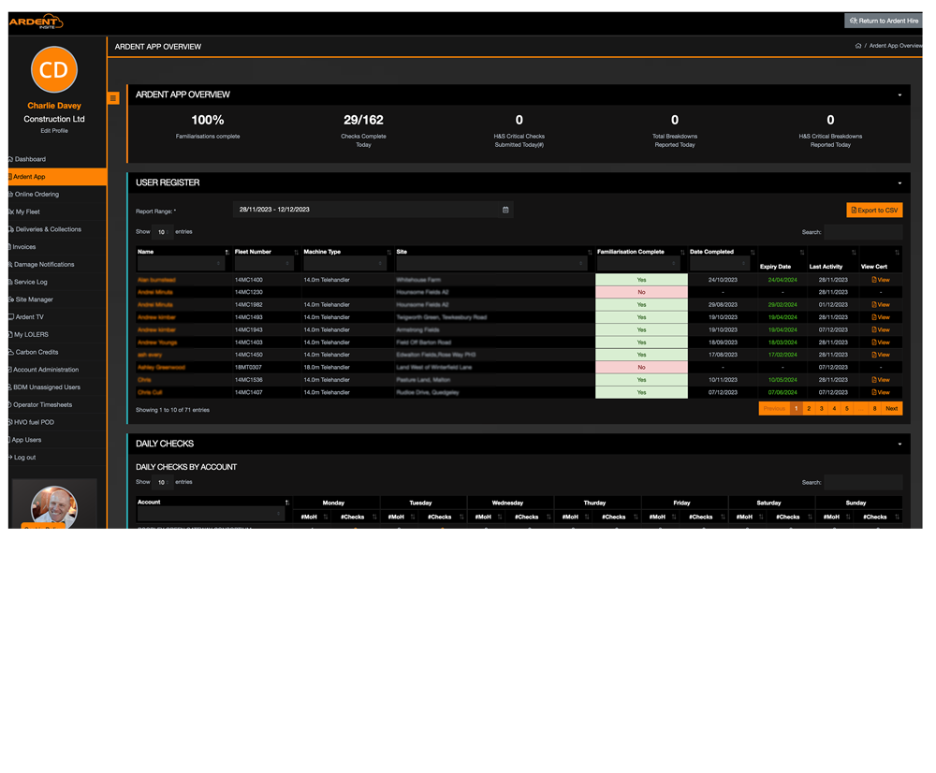Sort by Tuesday #MoH column
The image size is (936, 773).
coord(413,517)
